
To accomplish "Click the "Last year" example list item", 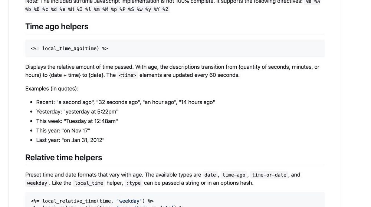I will pos(70,140).
